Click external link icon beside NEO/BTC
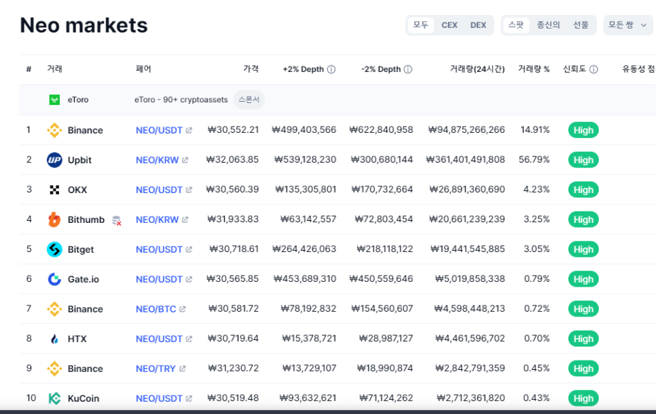656x414 pixels. pyautogui.click(x=183, y=309)
